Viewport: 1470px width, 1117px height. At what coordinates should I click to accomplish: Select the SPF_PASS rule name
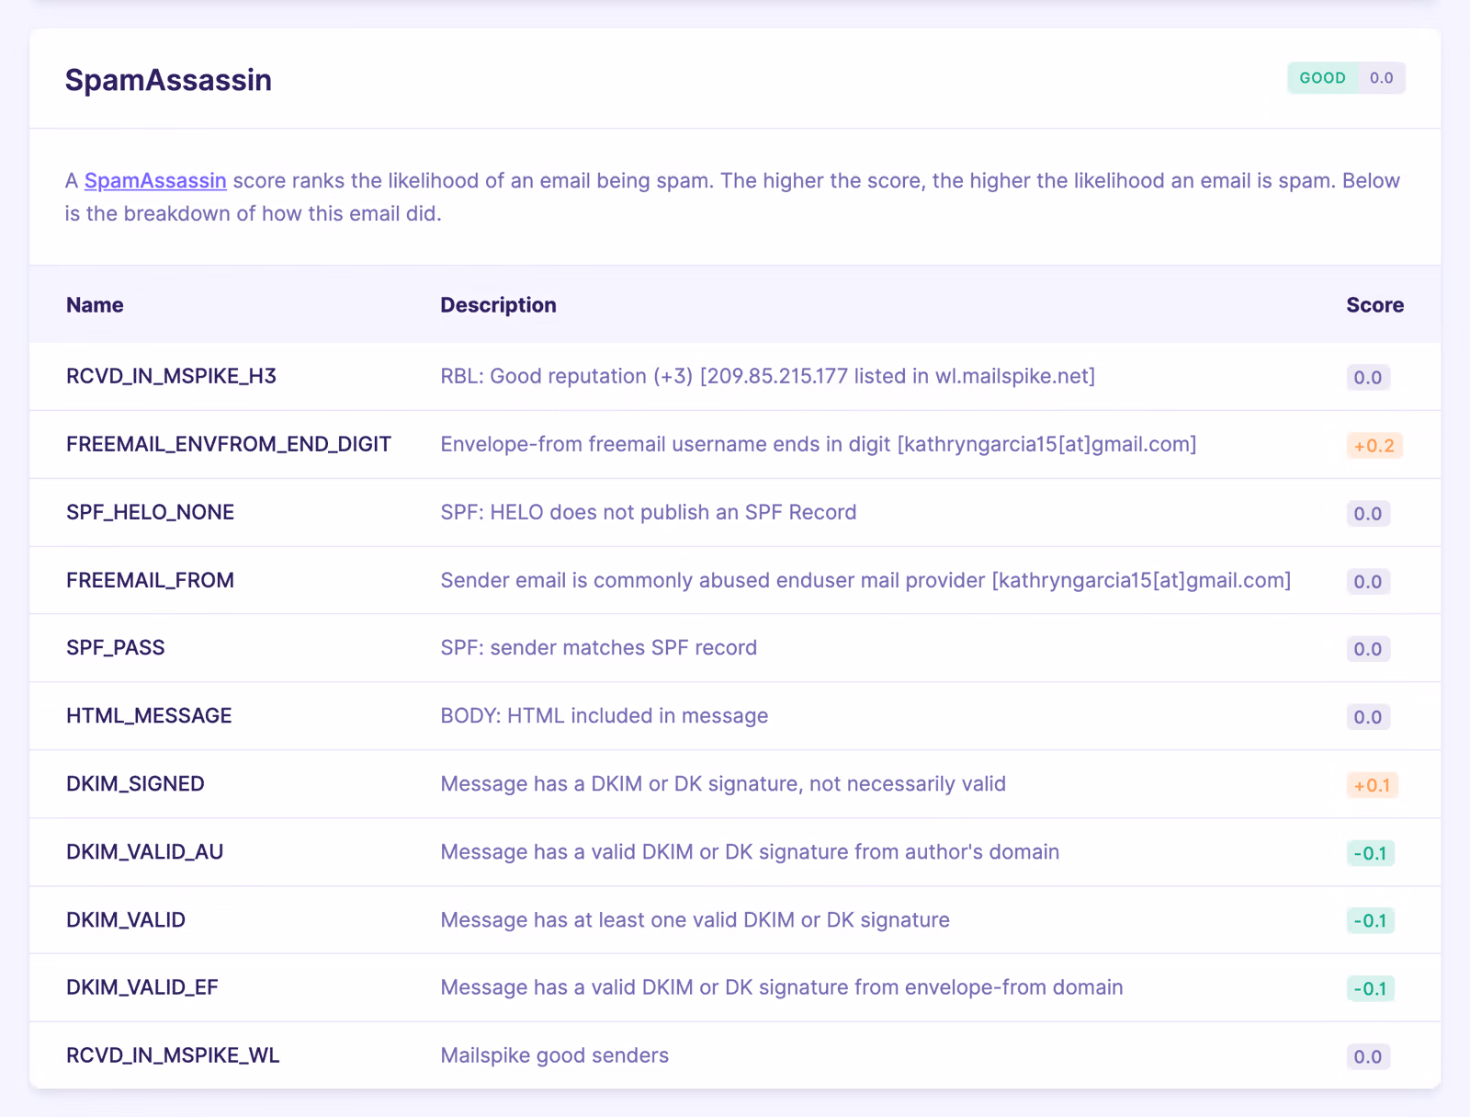(116, 647)
